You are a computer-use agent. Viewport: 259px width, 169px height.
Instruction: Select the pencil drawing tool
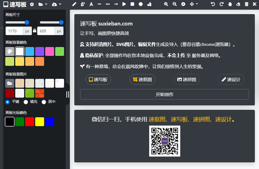click(x=74, y=4)
